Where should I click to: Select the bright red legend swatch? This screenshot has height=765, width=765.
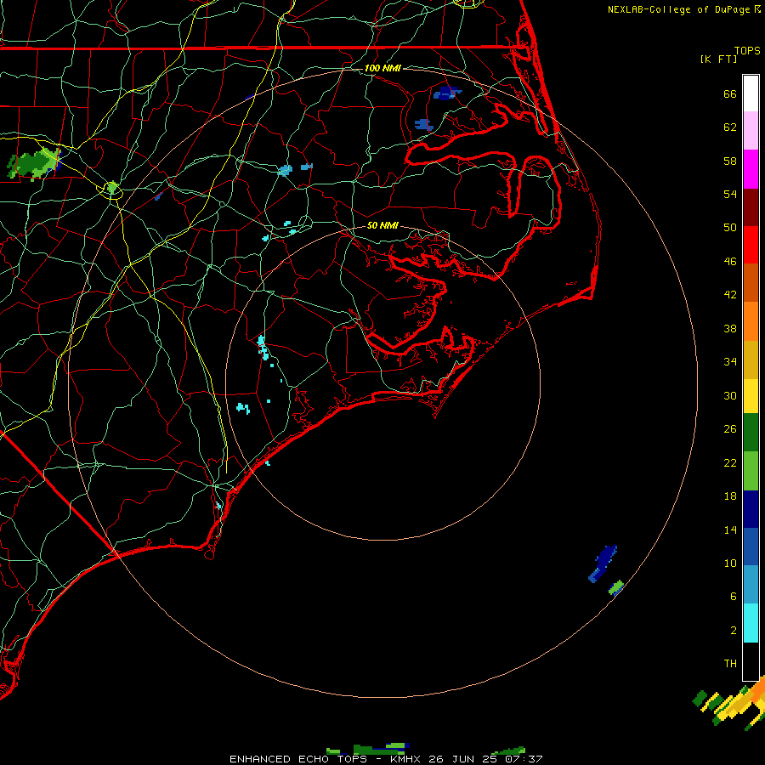[751, 245]
